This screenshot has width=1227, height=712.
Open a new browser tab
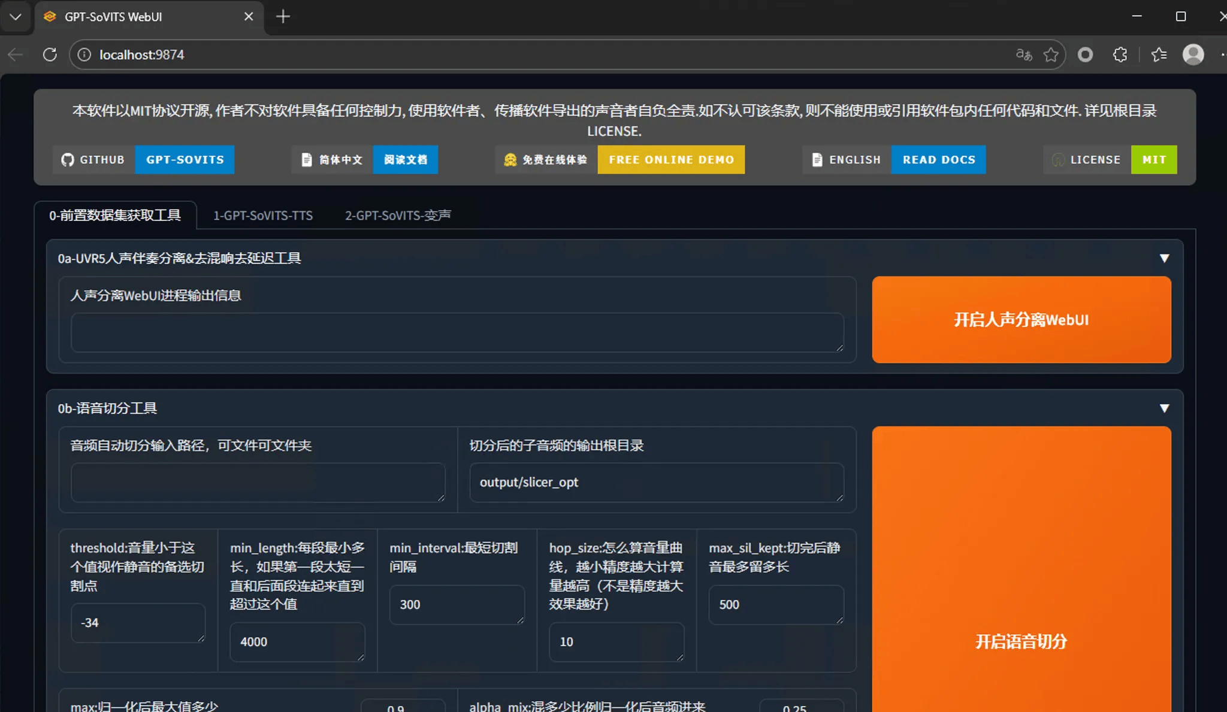283,17
